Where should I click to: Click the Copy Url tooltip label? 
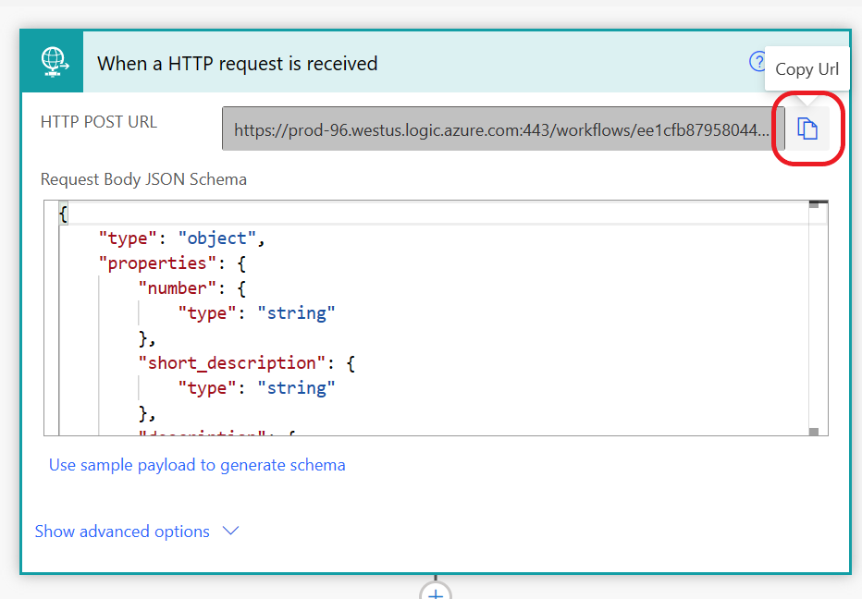pyautogui.click(x=807, y=69)
